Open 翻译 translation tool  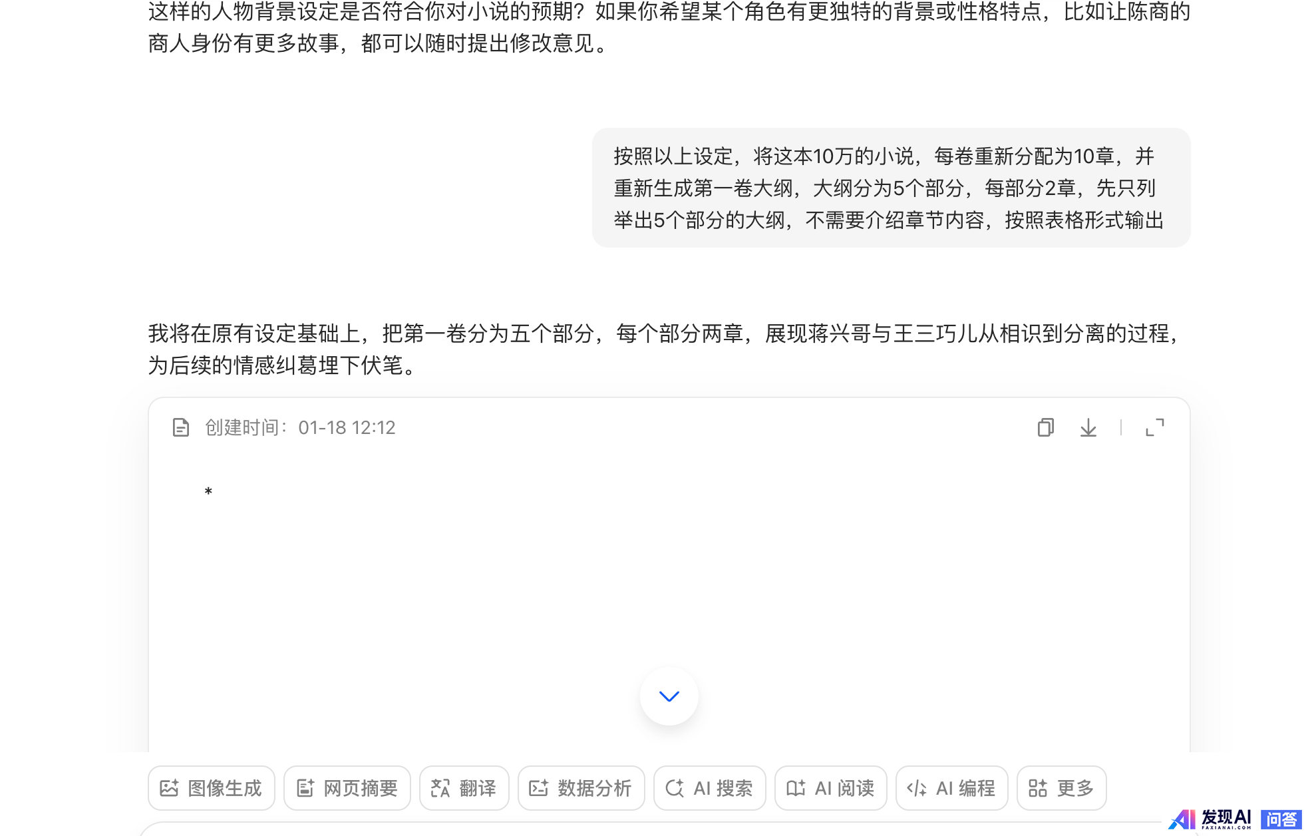pos(464,788)
